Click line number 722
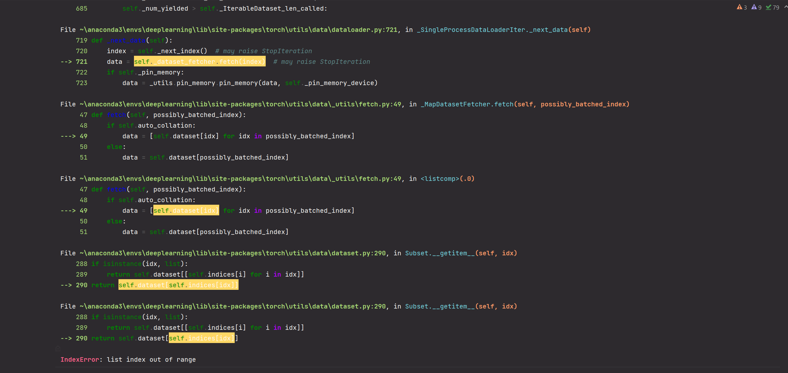The image size is (788, 373). pyautogui.click(x=82, y=72)
